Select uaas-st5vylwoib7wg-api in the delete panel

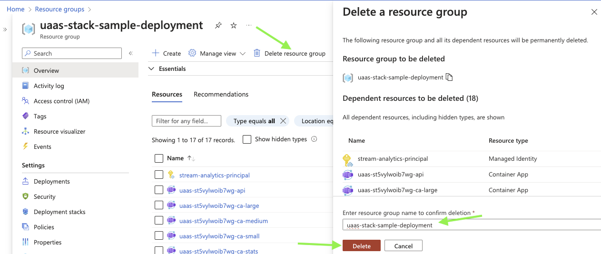pyautogui.click(x=391, y=175)
